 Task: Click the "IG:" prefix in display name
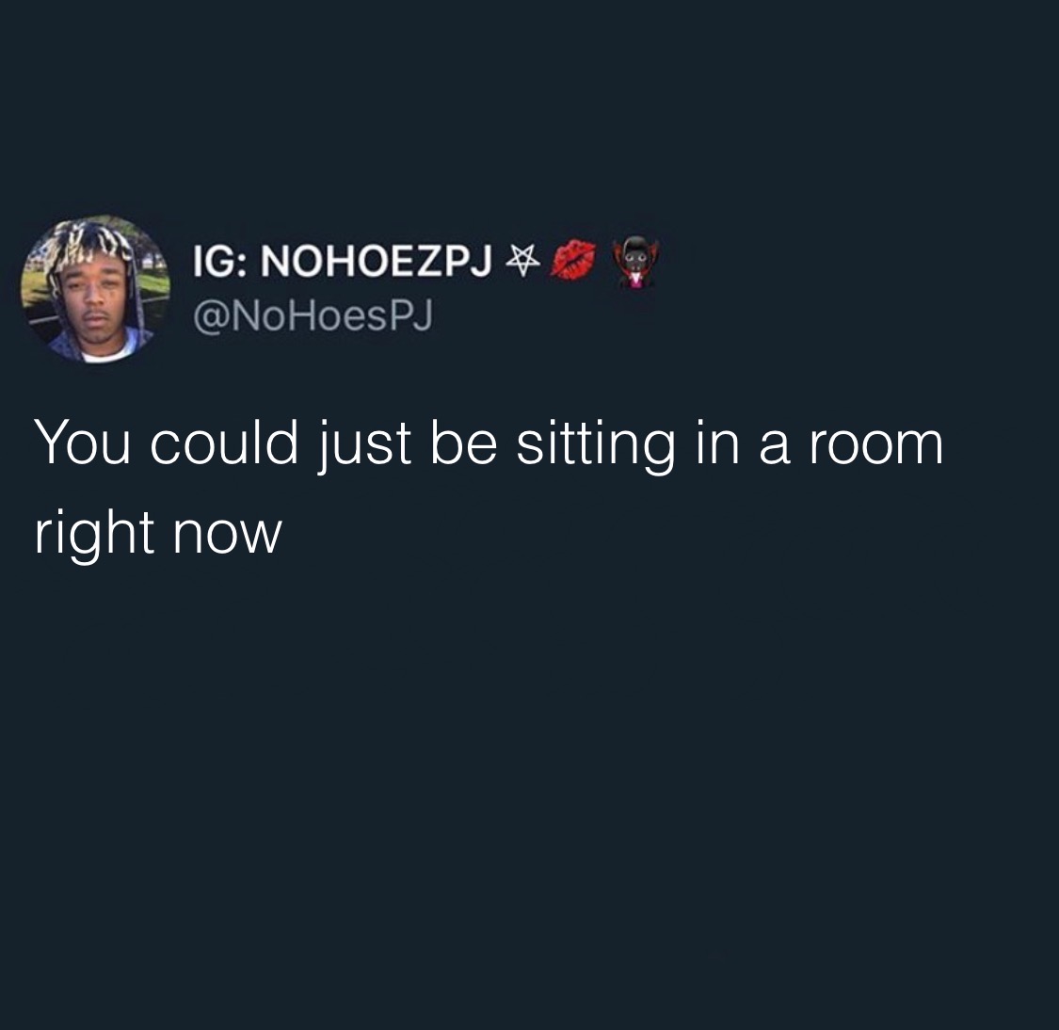tap(221, 261)
